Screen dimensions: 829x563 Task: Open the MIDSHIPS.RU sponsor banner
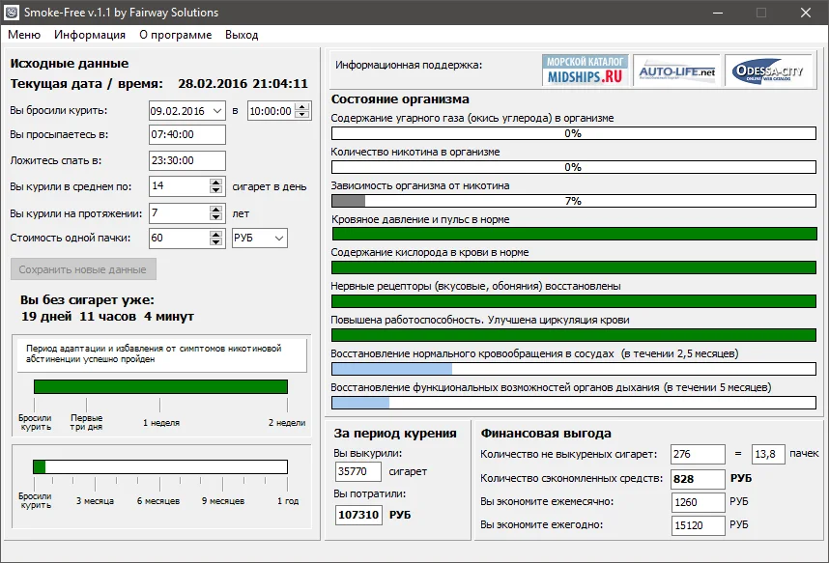click(x=586, y=71)
